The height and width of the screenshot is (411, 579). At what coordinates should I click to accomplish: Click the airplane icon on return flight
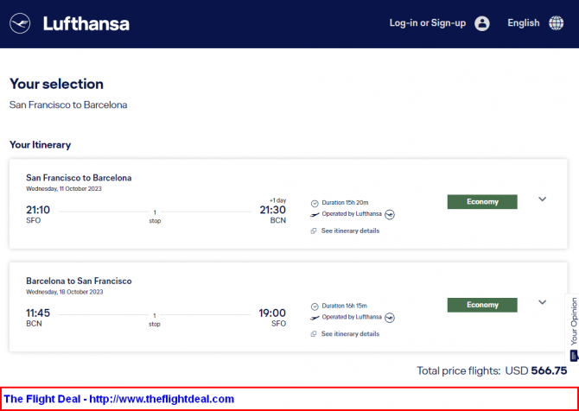pos(315,317)
